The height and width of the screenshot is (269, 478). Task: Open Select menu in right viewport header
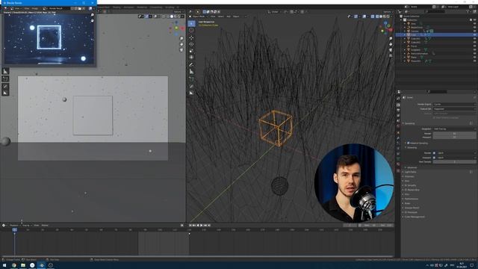(x=221, y=16)
